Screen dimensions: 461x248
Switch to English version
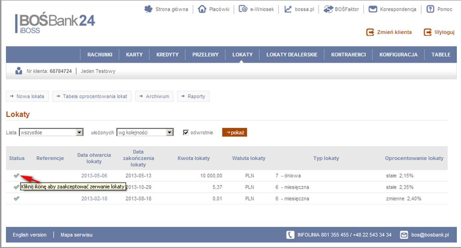[x=30, y=235]
